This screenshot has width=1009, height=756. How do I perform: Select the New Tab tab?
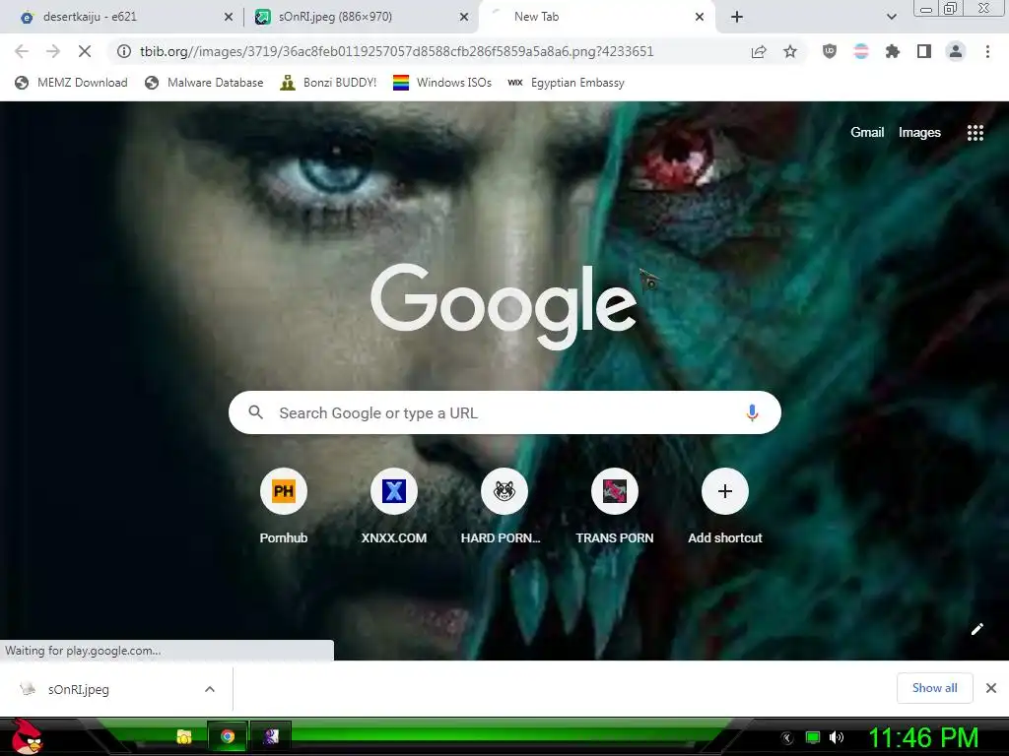pos(596,17)
